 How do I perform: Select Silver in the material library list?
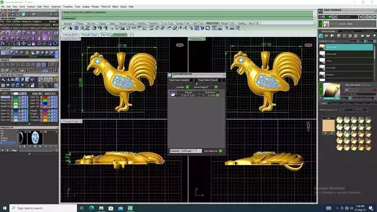(x=346, y=61)
